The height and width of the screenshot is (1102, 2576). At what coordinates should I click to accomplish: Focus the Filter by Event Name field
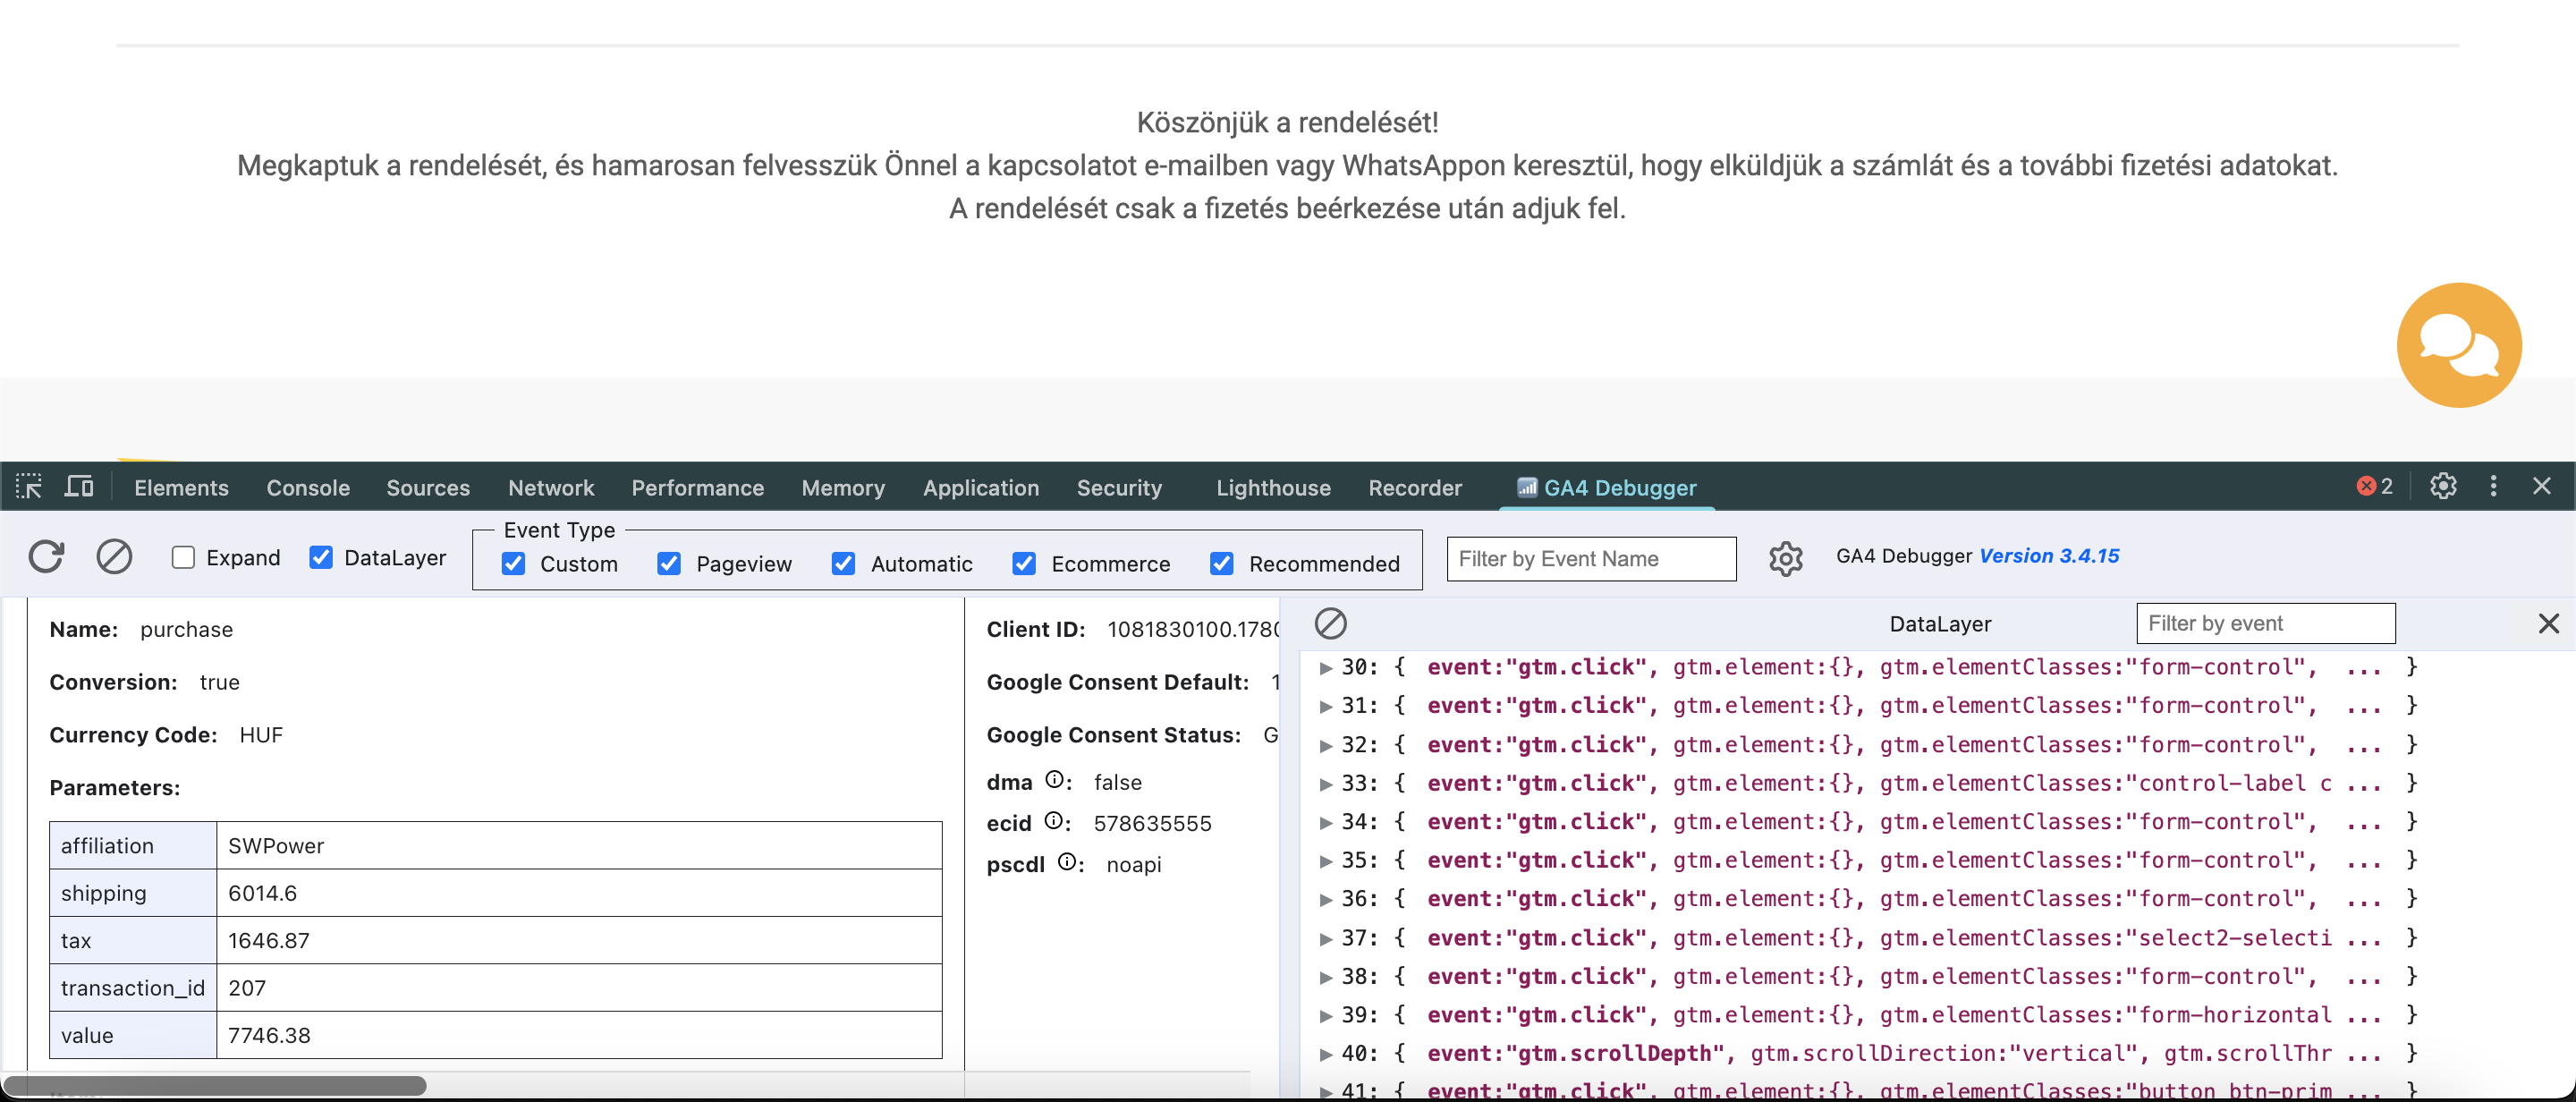(x=1591, y=559)
